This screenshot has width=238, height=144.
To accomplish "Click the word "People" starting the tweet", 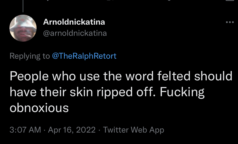I will click(29, 77).
